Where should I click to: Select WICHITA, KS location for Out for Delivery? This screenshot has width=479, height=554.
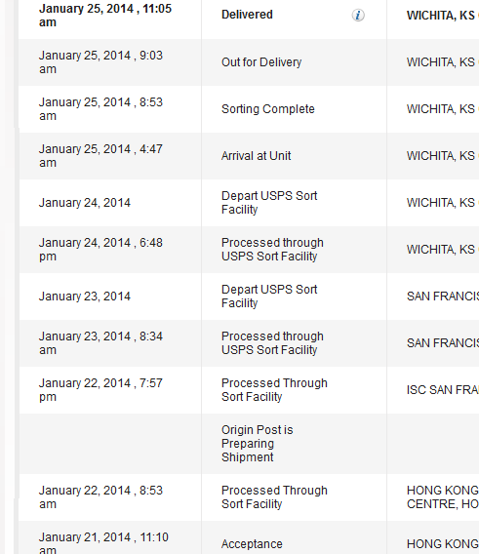[441, 62]
